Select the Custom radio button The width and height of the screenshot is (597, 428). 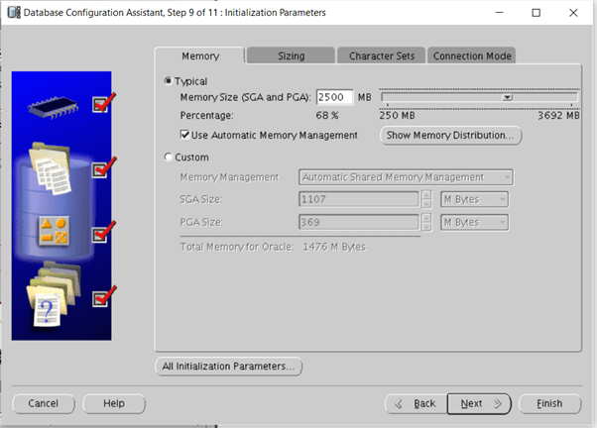[x=168, y=158]
